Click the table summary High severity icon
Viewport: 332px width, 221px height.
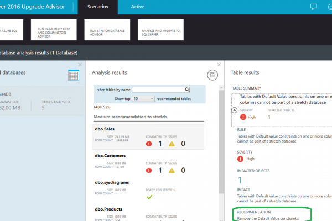(x=243, y=117)
